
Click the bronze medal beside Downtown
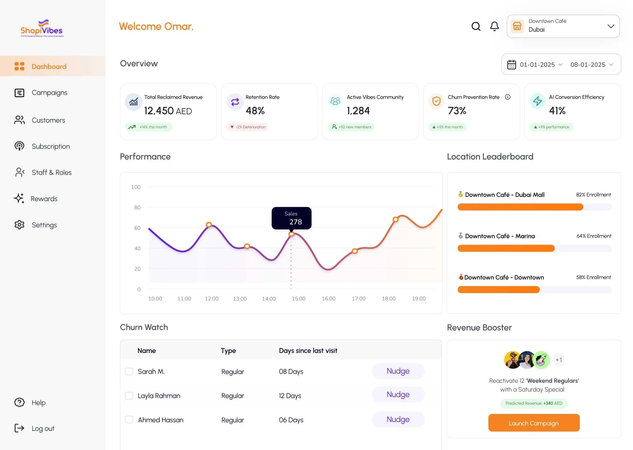point(461,277)
